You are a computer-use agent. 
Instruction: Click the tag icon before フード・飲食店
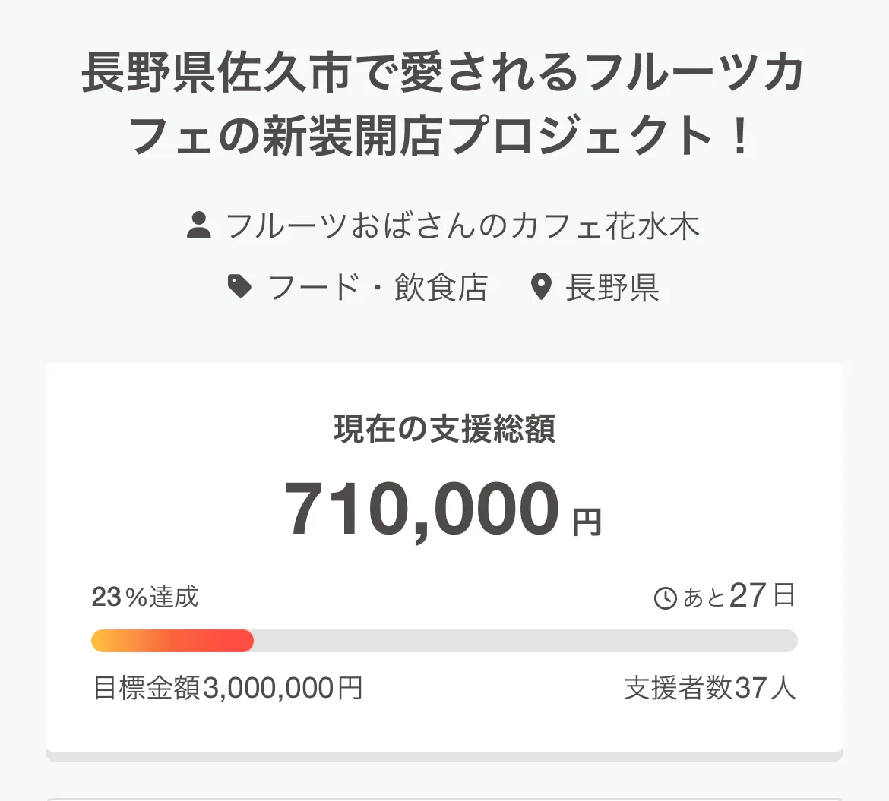(x=240, y=287)
